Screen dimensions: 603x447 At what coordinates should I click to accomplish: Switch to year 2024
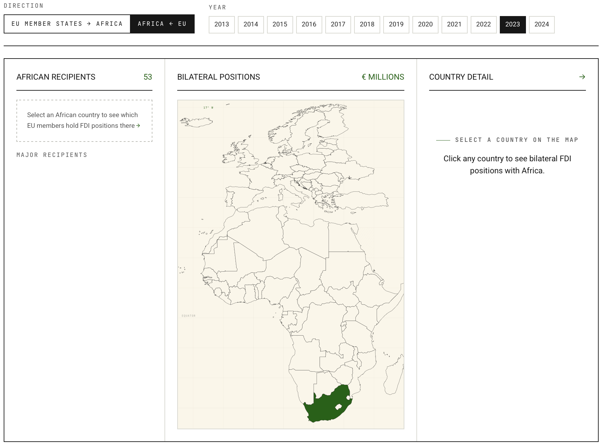pyautogui.click(x=542, y=24)
